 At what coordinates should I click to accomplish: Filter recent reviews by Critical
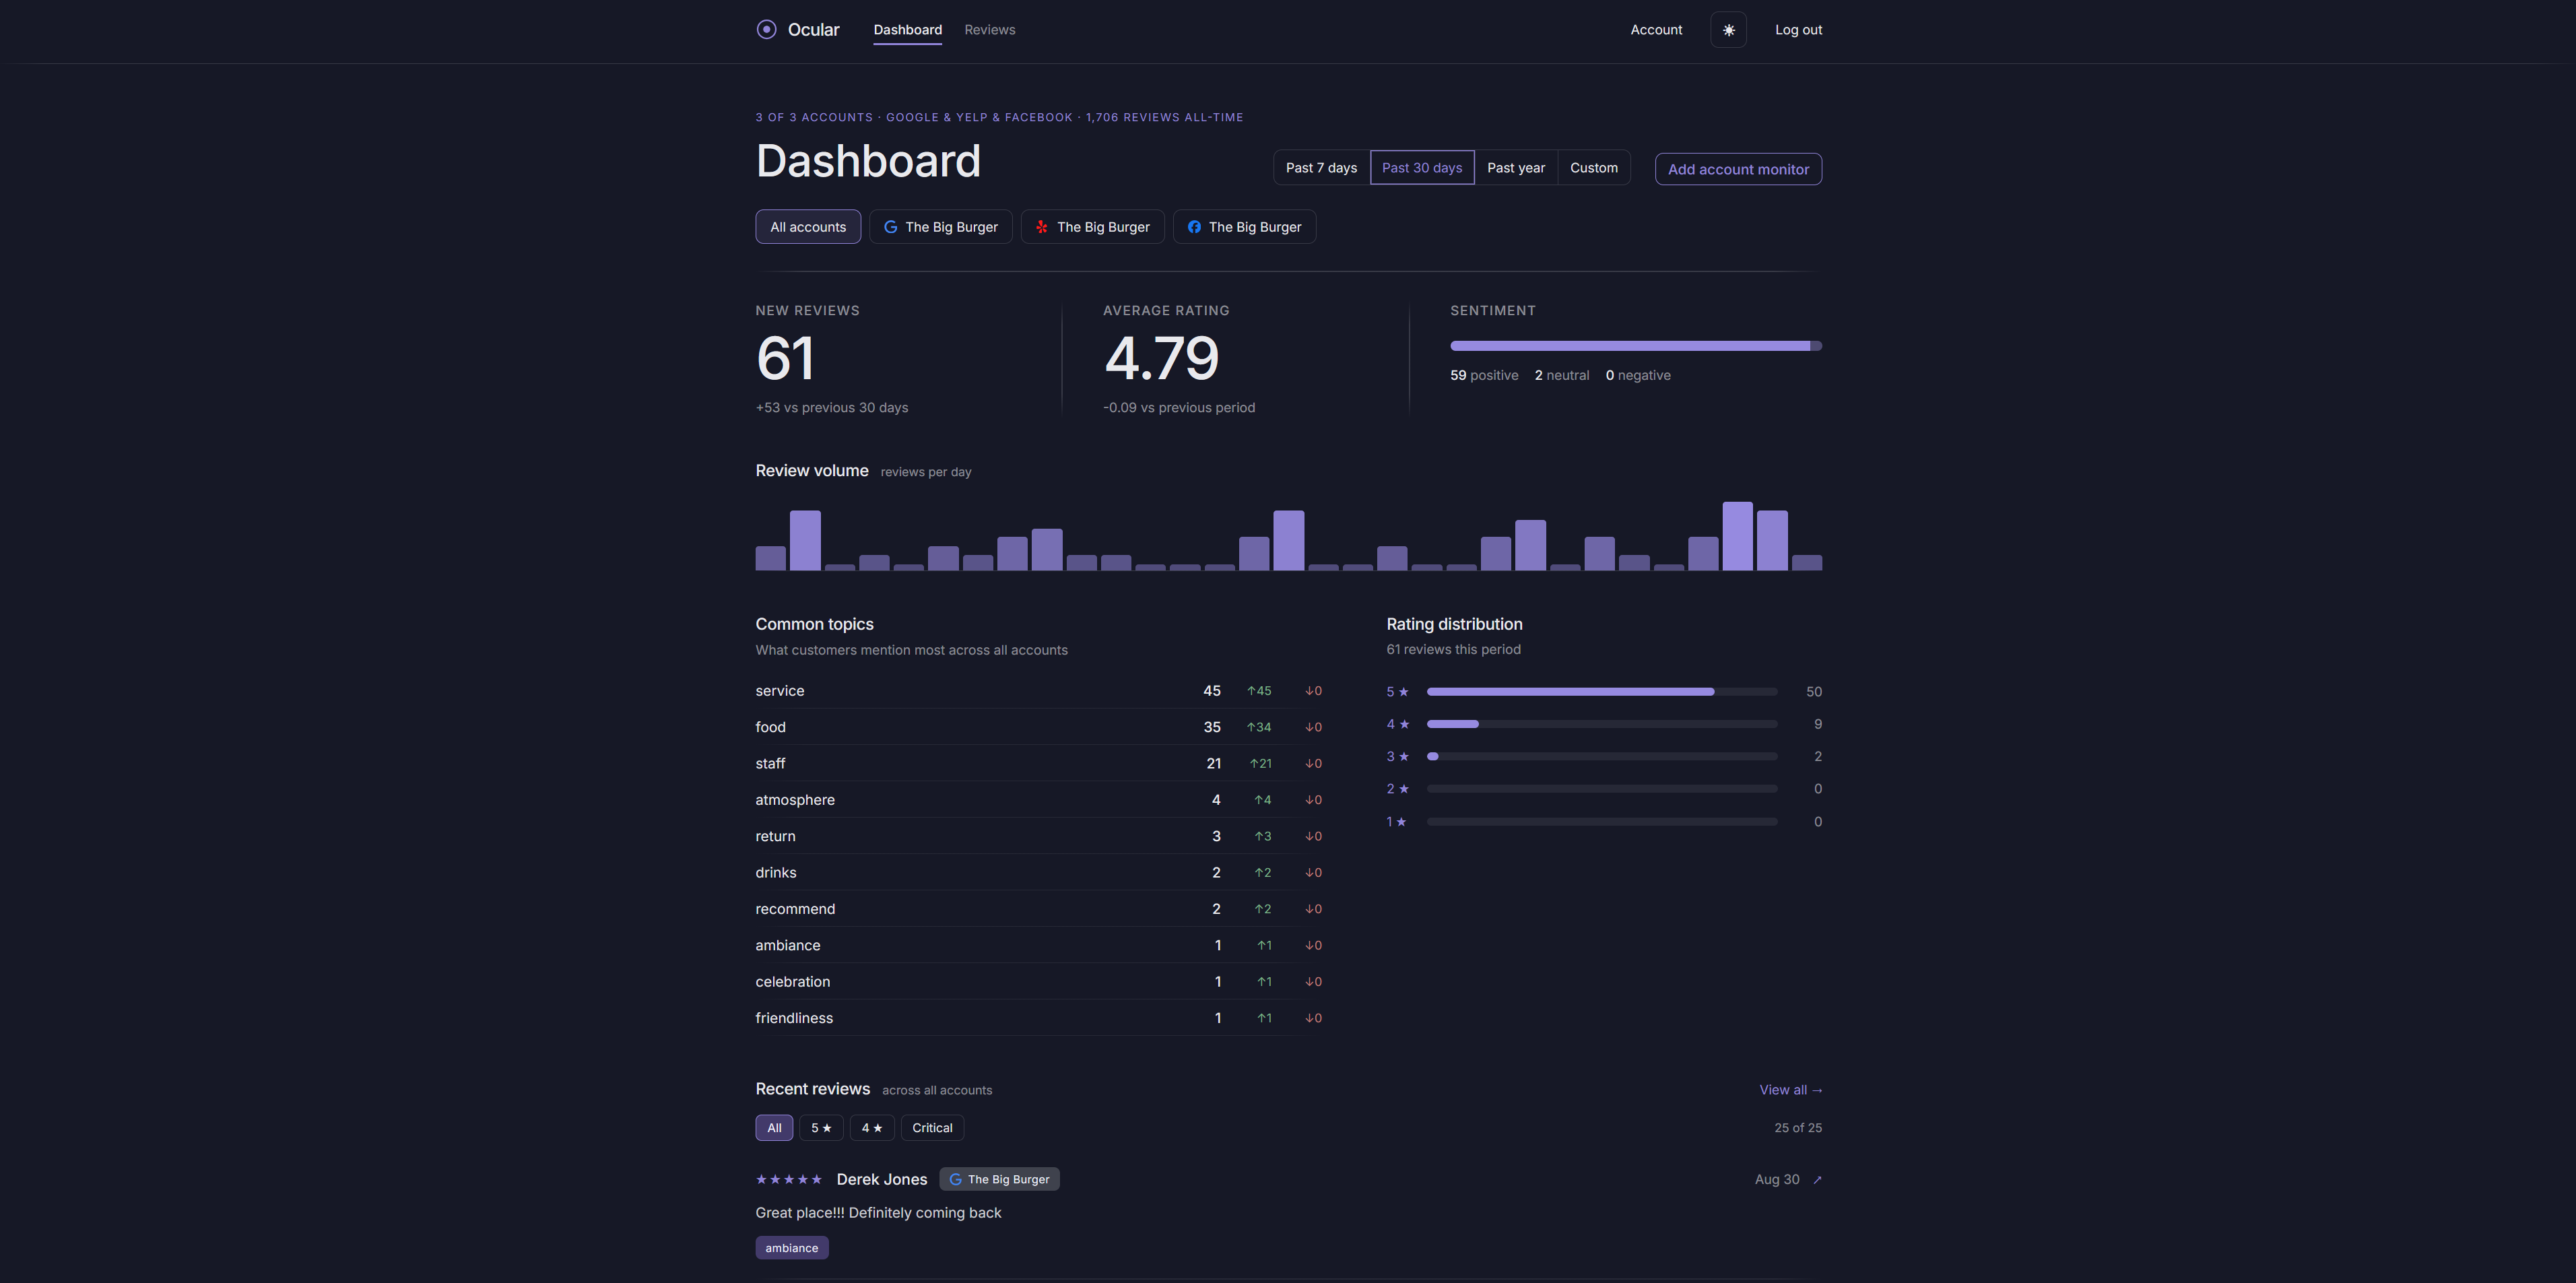[932, 1128]
